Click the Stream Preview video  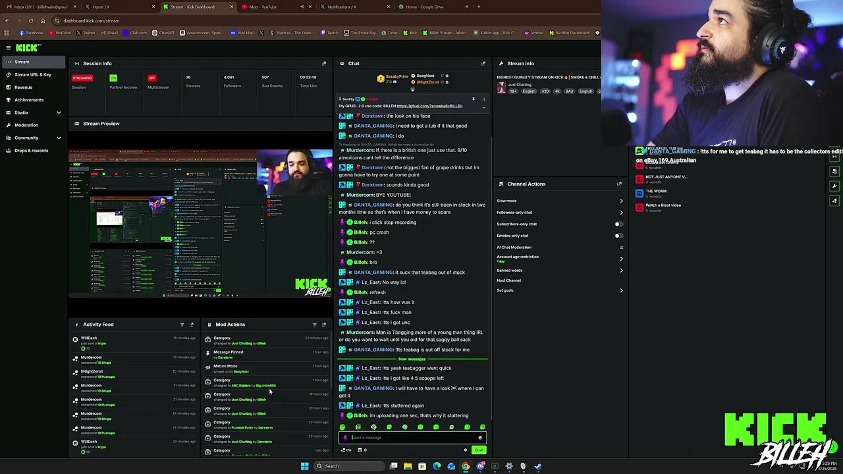pos(201,224)
